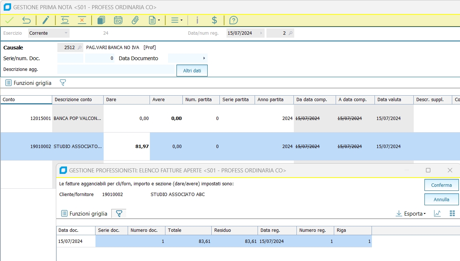Click the delete row icon with X

click(82, 20)
